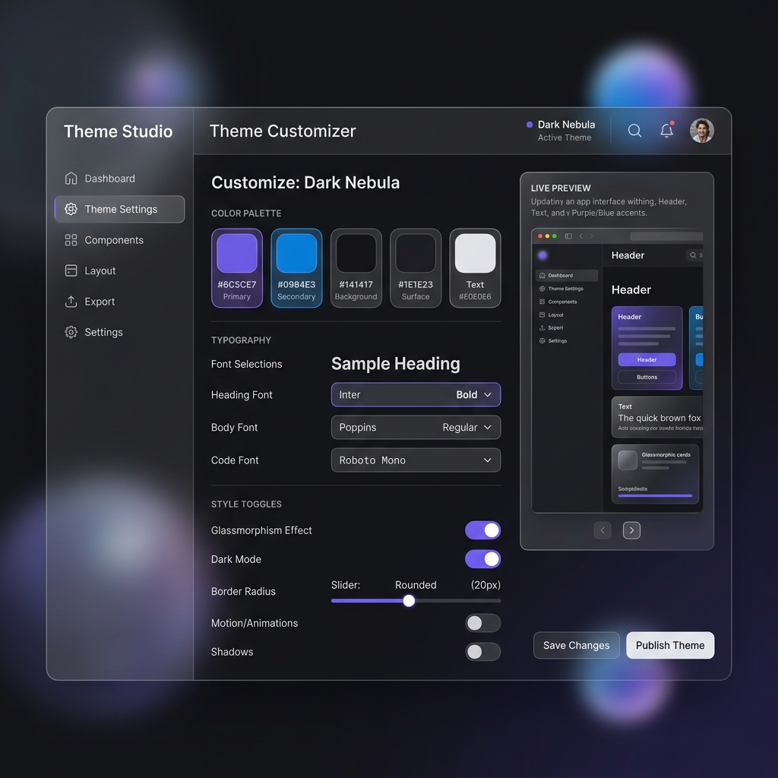Turn off the Dark Mode switch

[x=482, y=559]
